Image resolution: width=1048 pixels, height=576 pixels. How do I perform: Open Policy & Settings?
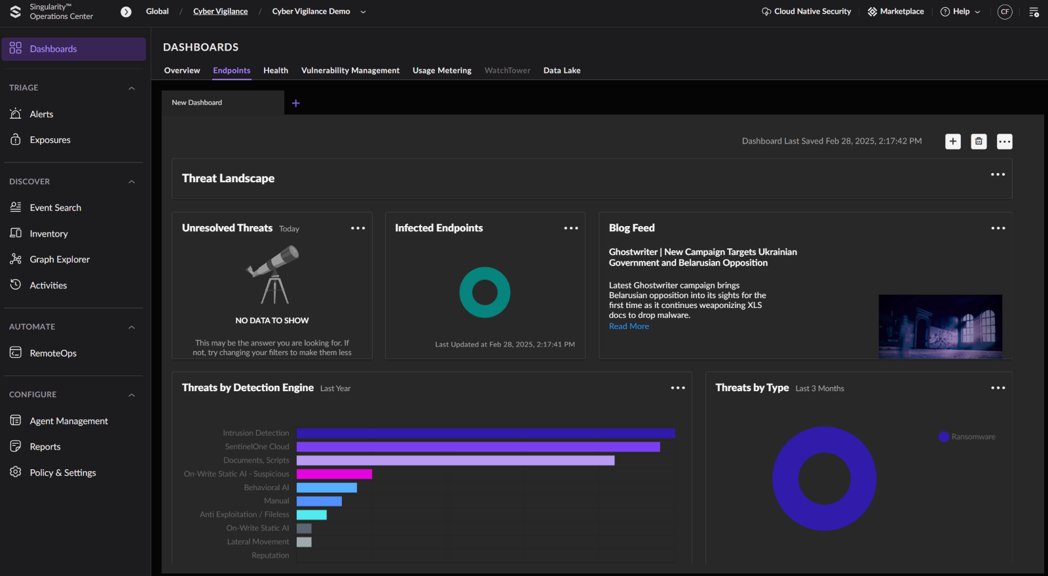pyautogui.click(x=63, y=473)
